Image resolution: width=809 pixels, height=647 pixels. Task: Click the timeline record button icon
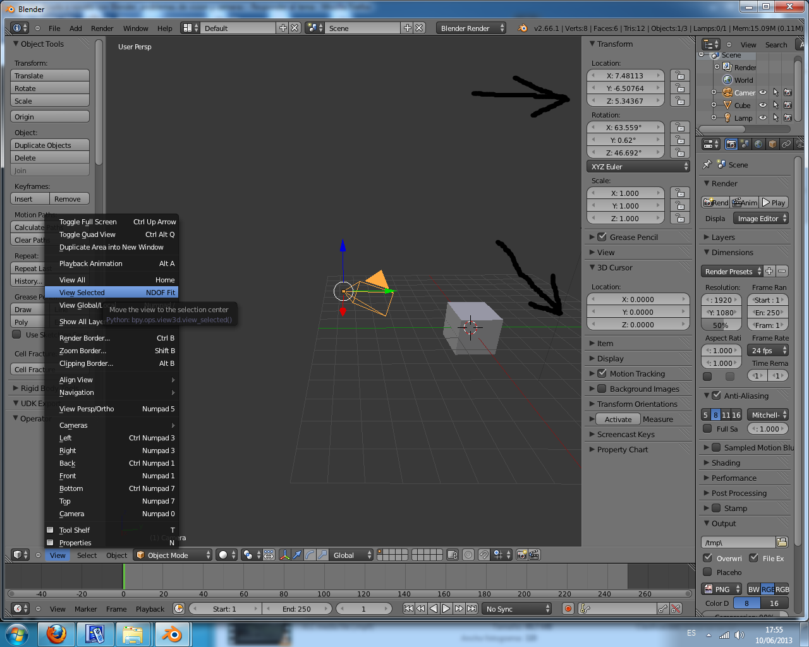click(568, 608)
